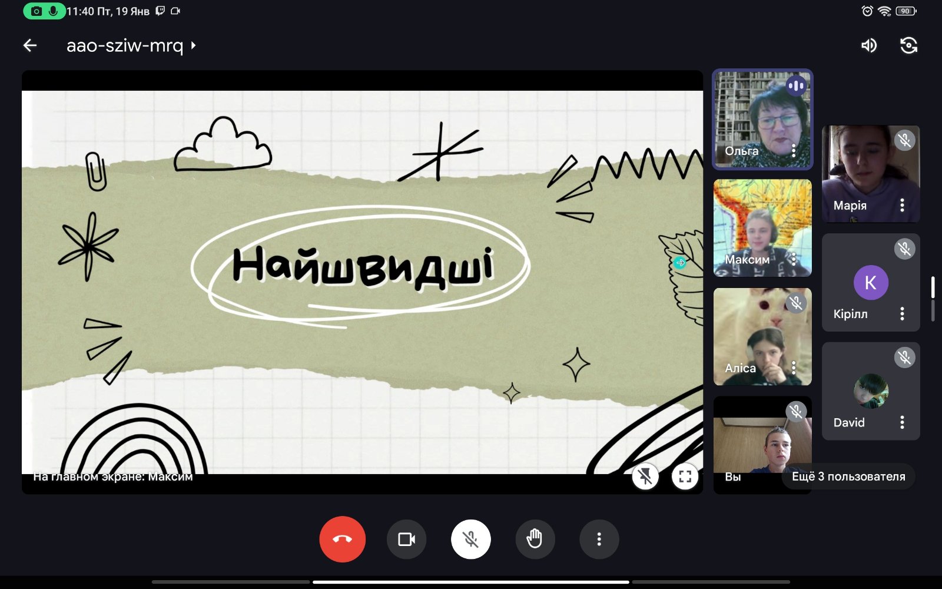This screenshot has height=589, width=942.
Task: Click the participants list scrollbar
Action: [x=933, y=299]
